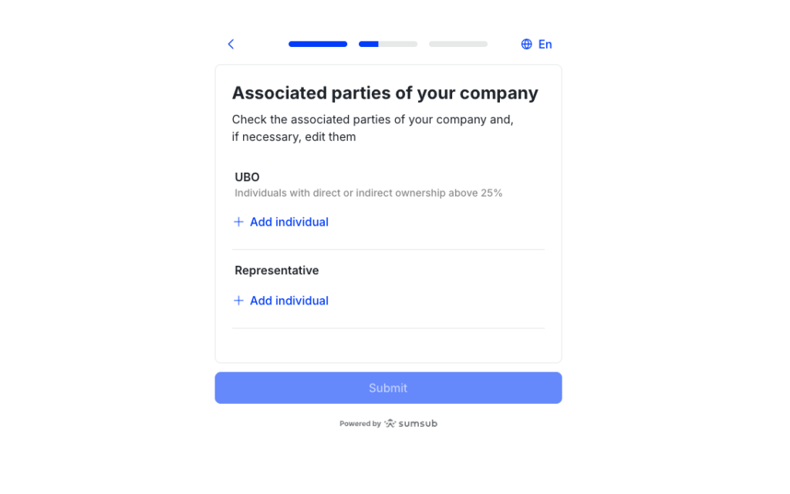Click the ownership above 25% description text
Image resolution: width=790 pixels, height=494 pixels.
pyautogui.click(x=369, y=193)
